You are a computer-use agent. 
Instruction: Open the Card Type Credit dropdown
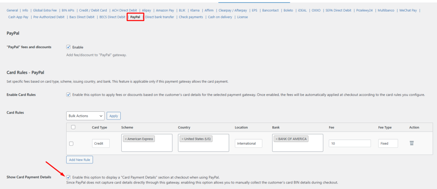(x=101, y=143)
